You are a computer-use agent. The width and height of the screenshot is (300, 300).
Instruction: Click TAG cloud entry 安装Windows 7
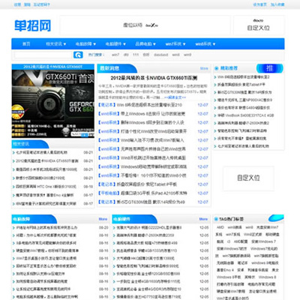[263, 241]
